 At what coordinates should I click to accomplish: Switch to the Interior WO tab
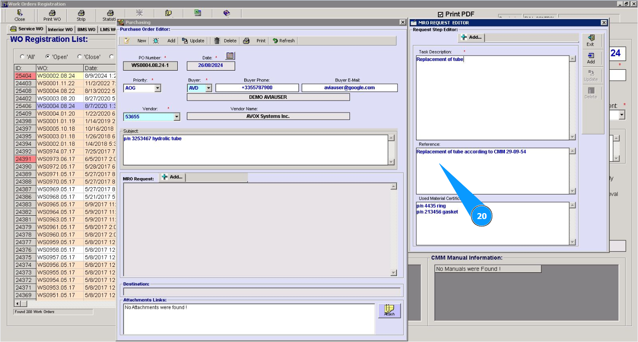click(x=60, y=30)
